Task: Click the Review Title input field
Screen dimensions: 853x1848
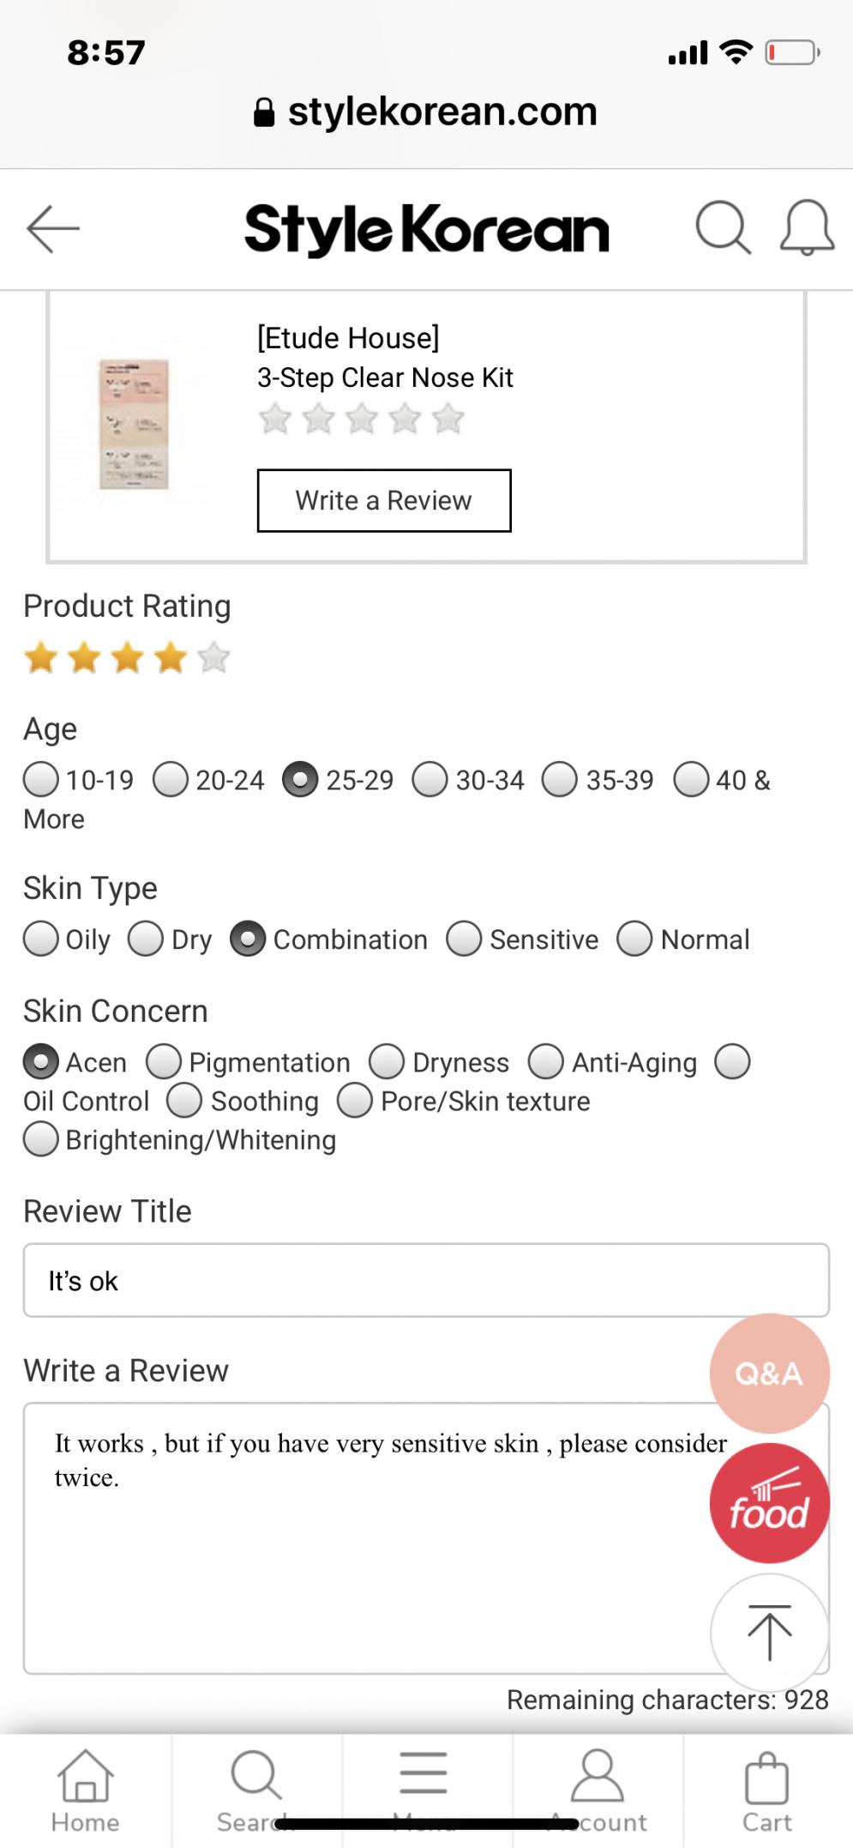Action: [x=426, y=1280]
